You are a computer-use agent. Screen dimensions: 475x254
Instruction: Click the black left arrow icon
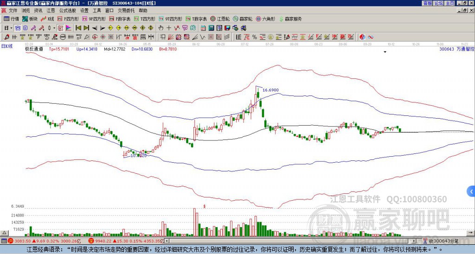coord(95,28)
